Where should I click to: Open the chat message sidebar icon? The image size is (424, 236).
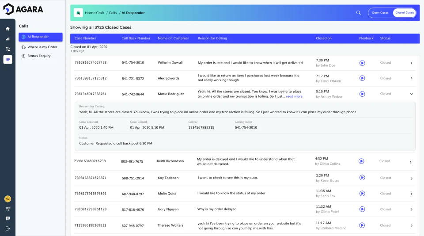pos(8,218)
